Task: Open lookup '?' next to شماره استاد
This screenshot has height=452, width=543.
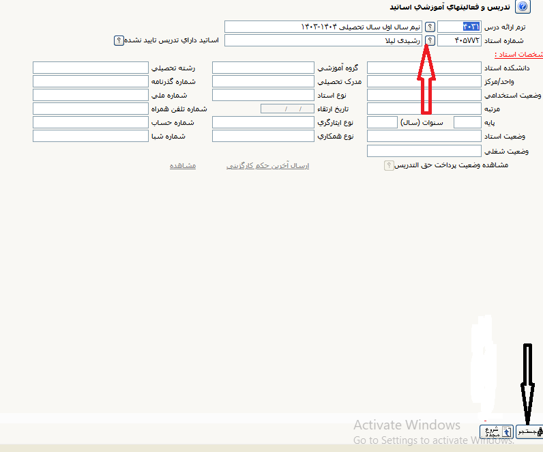Action: [430, 40]
